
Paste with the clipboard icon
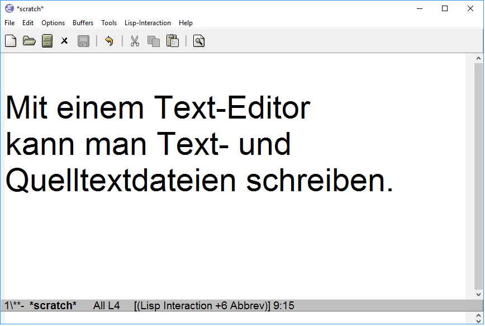(x=173, y=41)
